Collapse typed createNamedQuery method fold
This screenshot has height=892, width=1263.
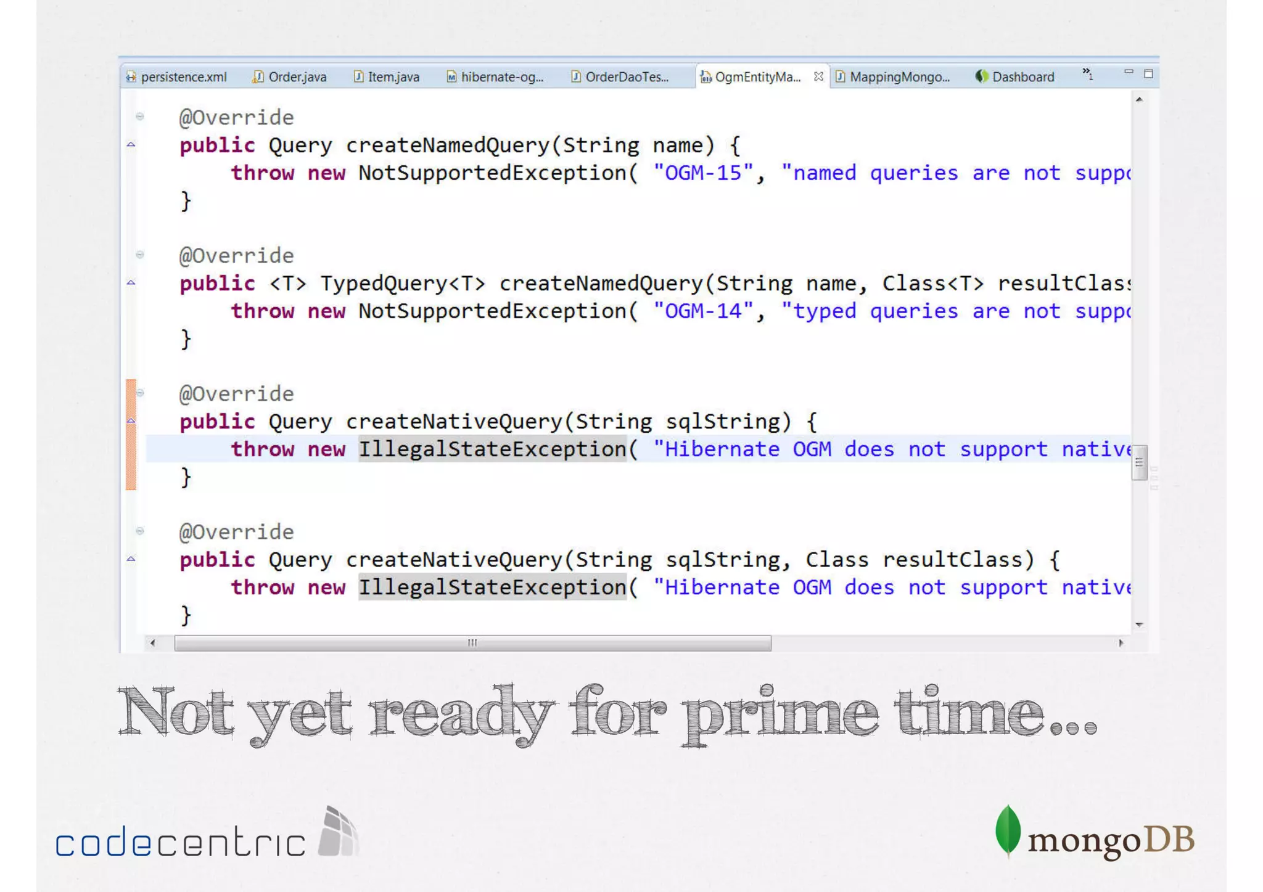point(140,254)
